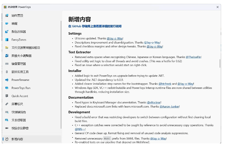This screenshot has width=225, height=149.
Task: Click the 唤醒 coffee cup icon
Action: point(7,23)
